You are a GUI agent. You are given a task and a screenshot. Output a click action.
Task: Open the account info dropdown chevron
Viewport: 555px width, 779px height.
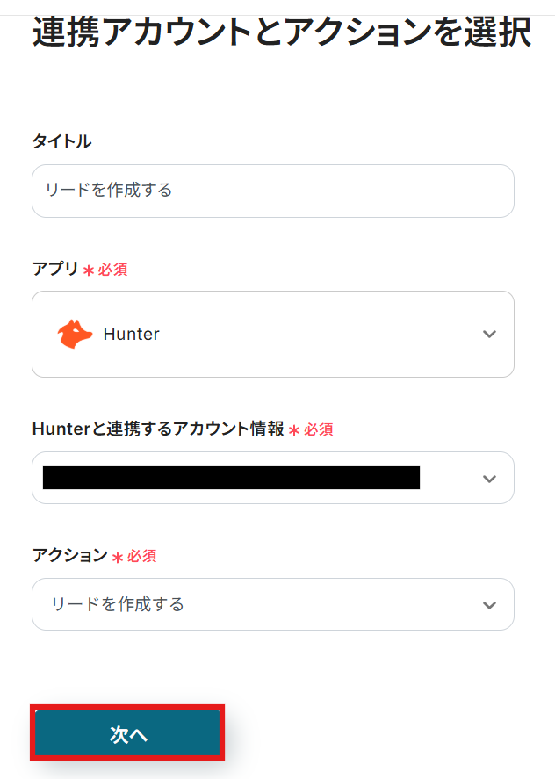click(490, 479)
